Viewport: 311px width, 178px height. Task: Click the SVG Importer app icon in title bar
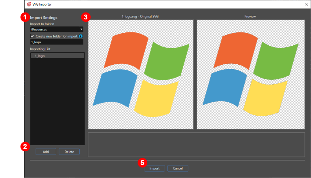[29, 4]
